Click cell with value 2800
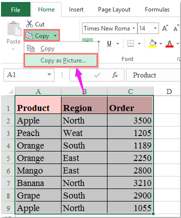The image size is (181, 218). coord(130,170)
